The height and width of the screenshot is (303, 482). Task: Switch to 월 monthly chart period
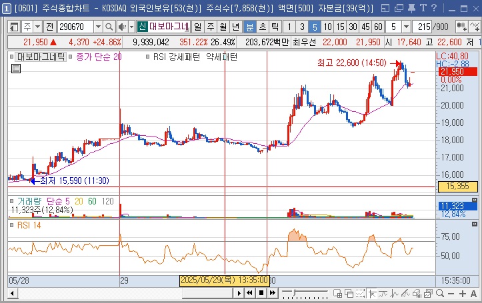(223, 27)
